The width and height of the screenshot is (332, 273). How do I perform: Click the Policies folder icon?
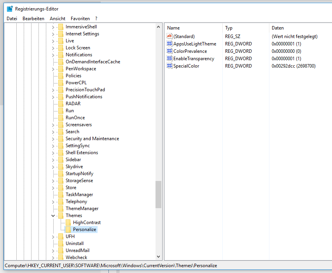(x=61, y=76)
